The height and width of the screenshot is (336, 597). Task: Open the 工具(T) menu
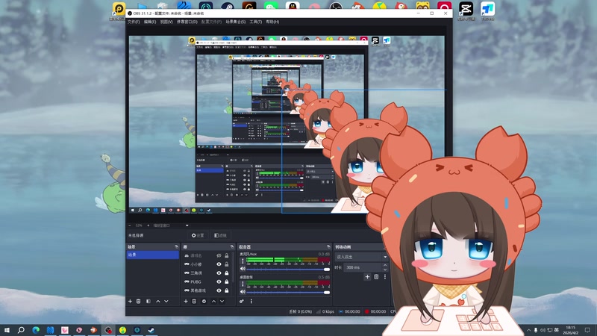click(x=255, y=22)
